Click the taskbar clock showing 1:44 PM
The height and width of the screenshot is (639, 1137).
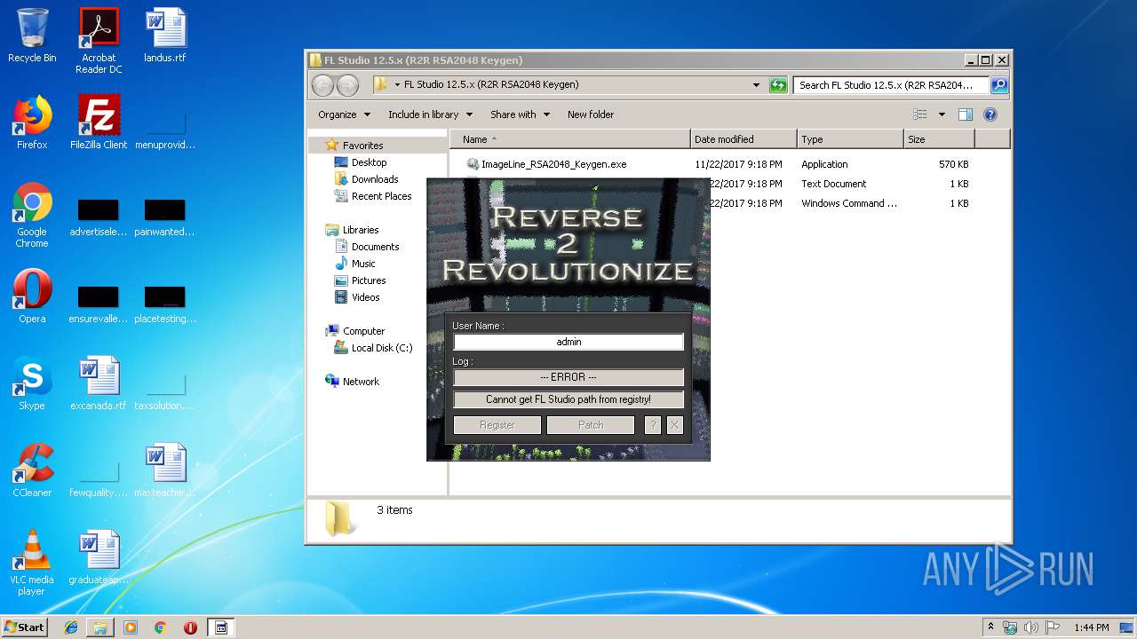point(1091,627)
